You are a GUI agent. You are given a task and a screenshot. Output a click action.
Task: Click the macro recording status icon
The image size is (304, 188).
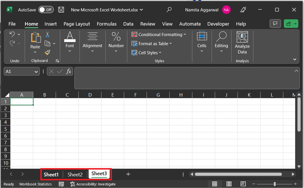coord(61,184)
